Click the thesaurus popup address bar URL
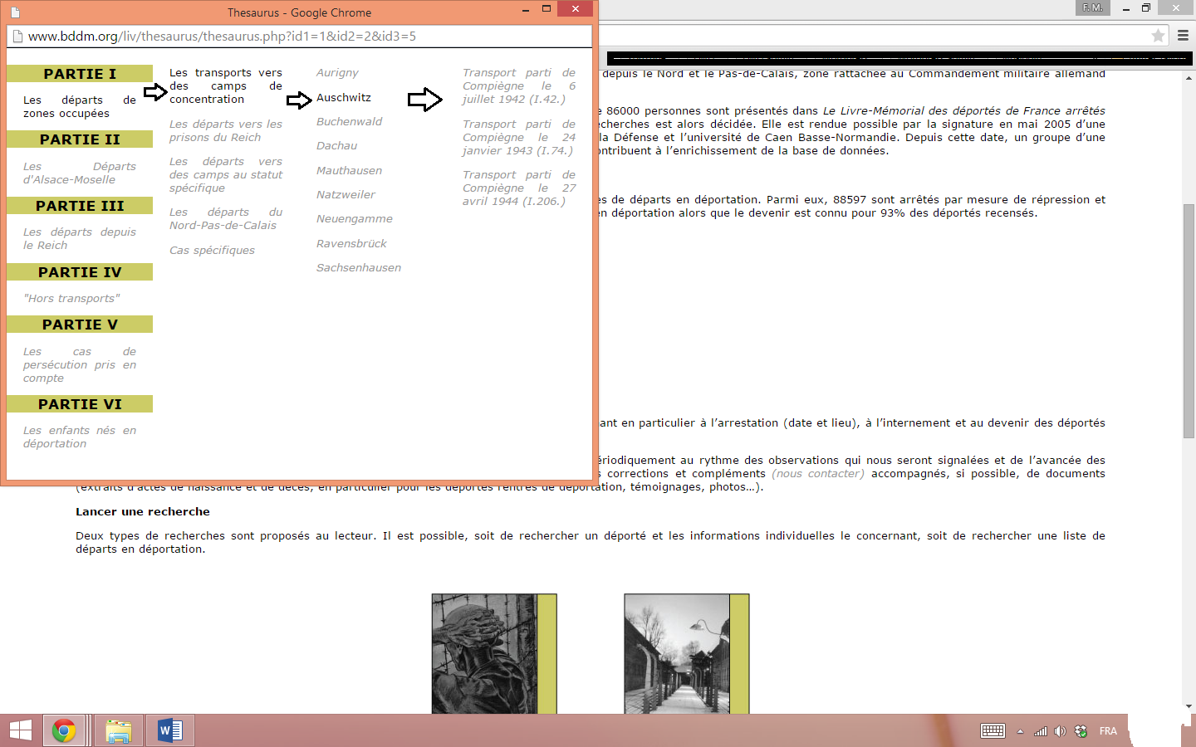This screenshot has height=747, width=1196. (222, 37)
